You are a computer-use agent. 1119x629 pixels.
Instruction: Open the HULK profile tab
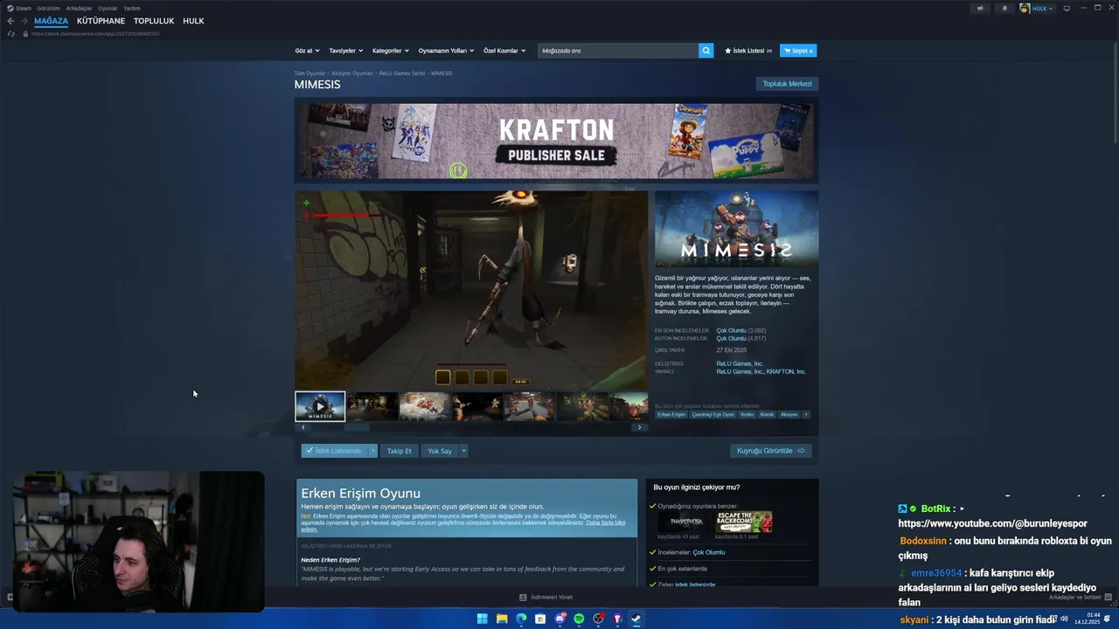193,21
